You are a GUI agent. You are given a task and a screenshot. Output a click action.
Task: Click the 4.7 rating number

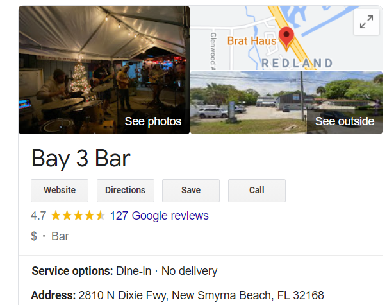[38, 216]
